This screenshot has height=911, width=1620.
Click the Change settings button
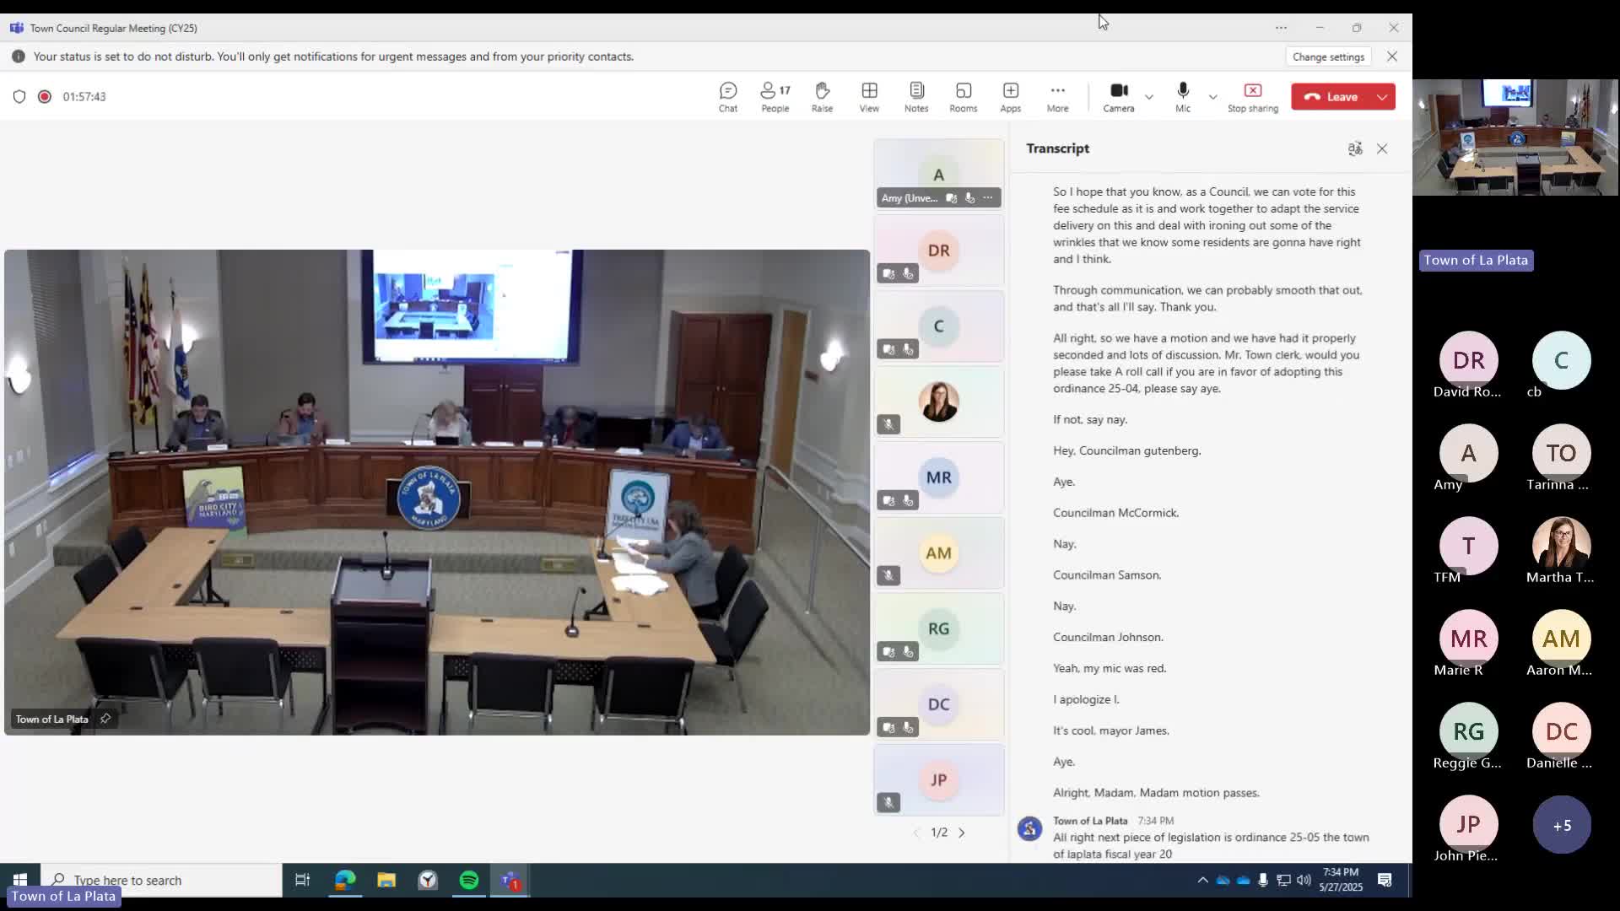pos(1328,57)
